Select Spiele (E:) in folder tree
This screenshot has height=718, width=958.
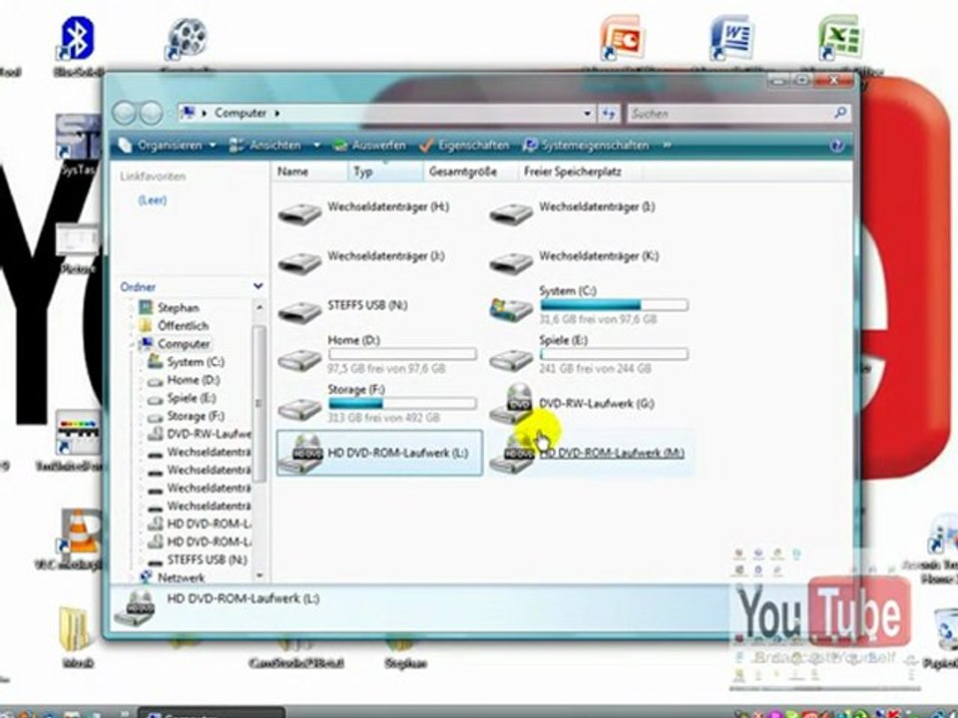click(192, 398)
